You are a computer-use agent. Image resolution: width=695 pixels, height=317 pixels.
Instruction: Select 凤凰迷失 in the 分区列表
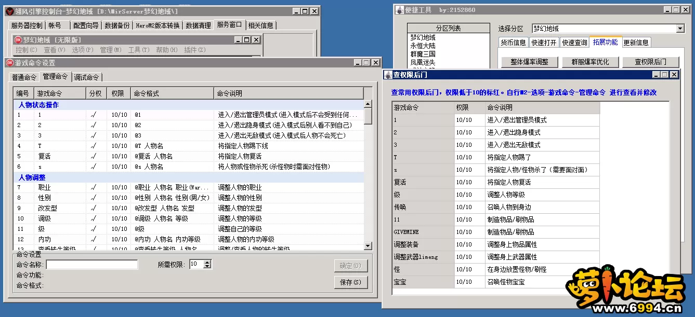(x=423, y=62)
